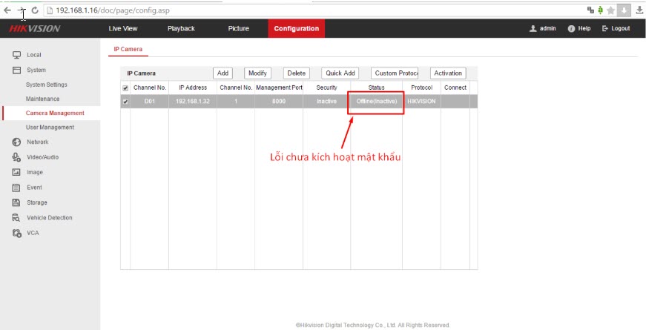The width and height of the screenshot is (646, 330).
Task: Expand the Network section in sidebar
Action: click(37, 142)
